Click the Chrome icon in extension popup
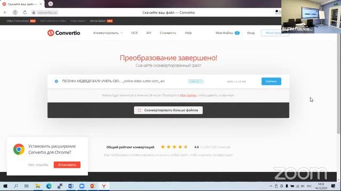 [x=19, y=149]
